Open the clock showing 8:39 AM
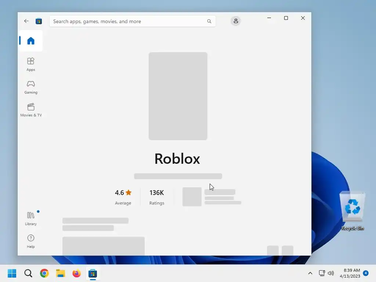Image resolution: width=376 pixels, height=282 pixels. pyautogui.click(x=350, y=273)
